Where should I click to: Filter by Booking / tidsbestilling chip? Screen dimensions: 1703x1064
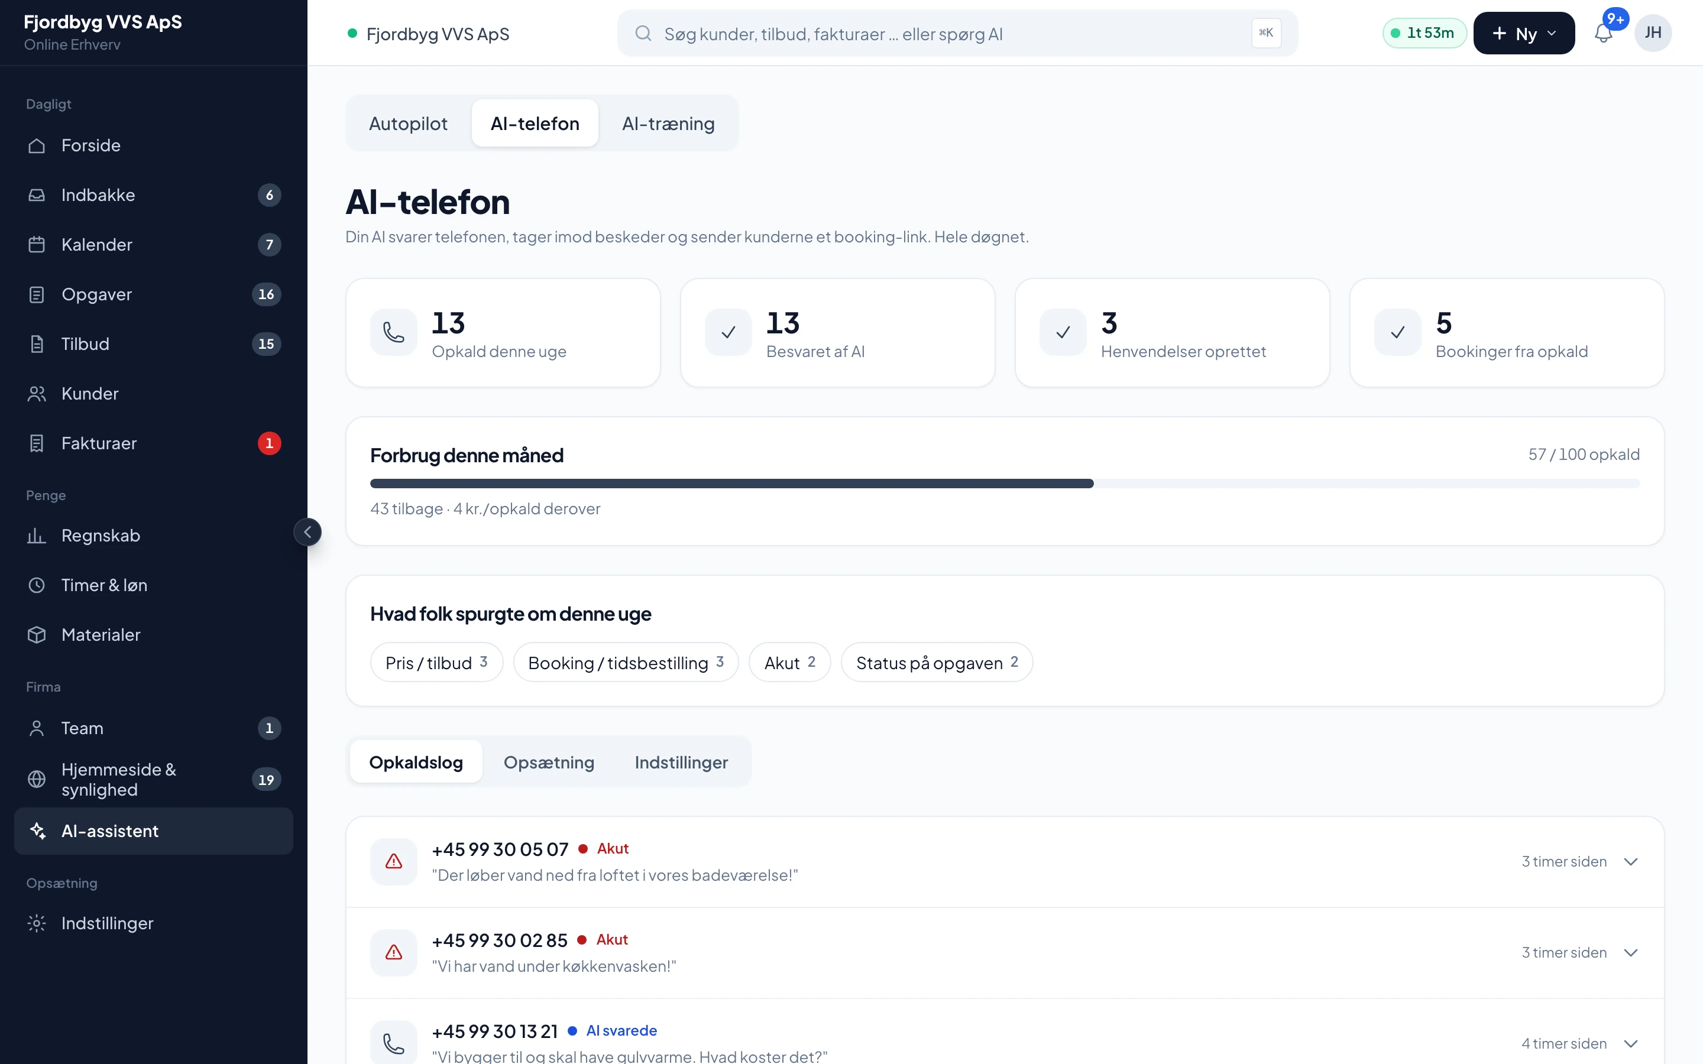pos(626,663)
